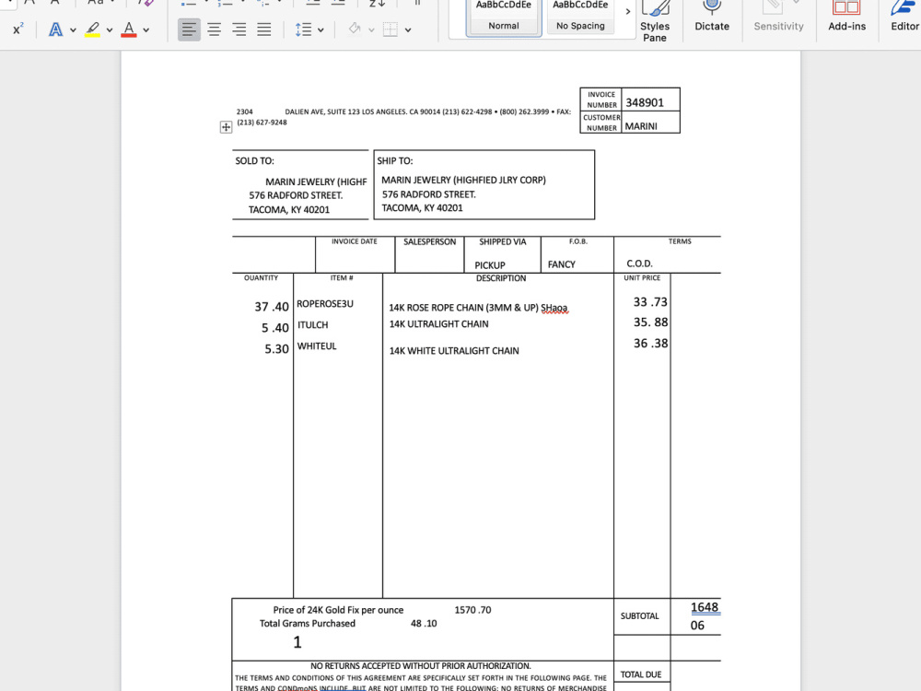Click the SHIP TO: label
This screenshot has width=921, height=691.
click(x=395, y=161)
